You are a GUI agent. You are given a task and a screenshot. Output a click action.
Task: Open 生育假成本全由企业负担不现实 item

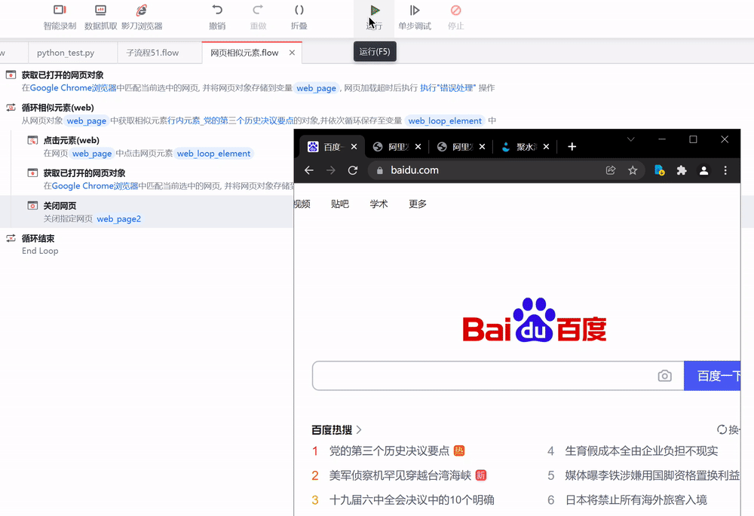[x=642, y=450]
